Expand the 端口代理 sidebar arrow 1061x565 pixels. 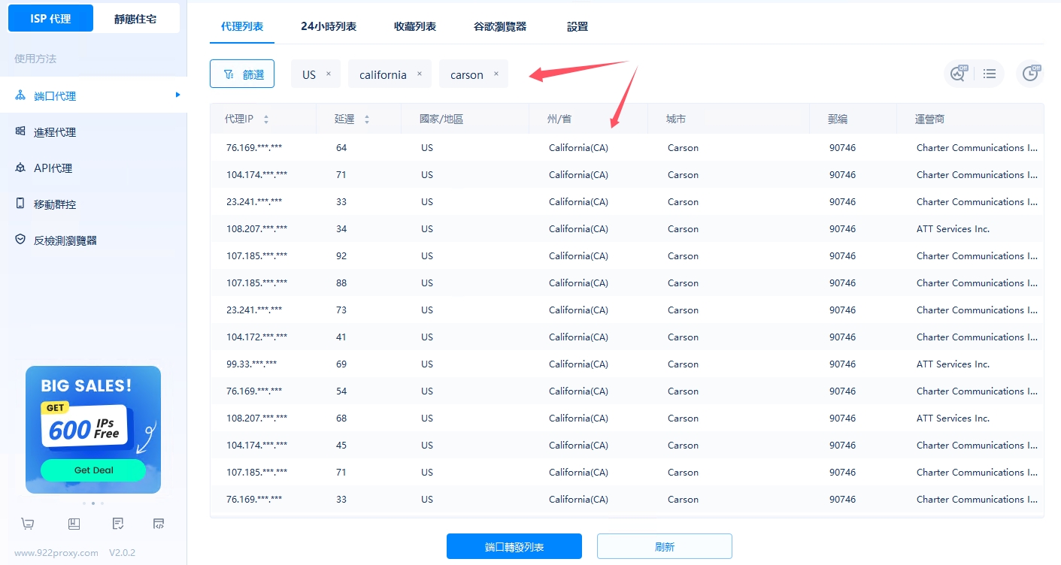177,95
